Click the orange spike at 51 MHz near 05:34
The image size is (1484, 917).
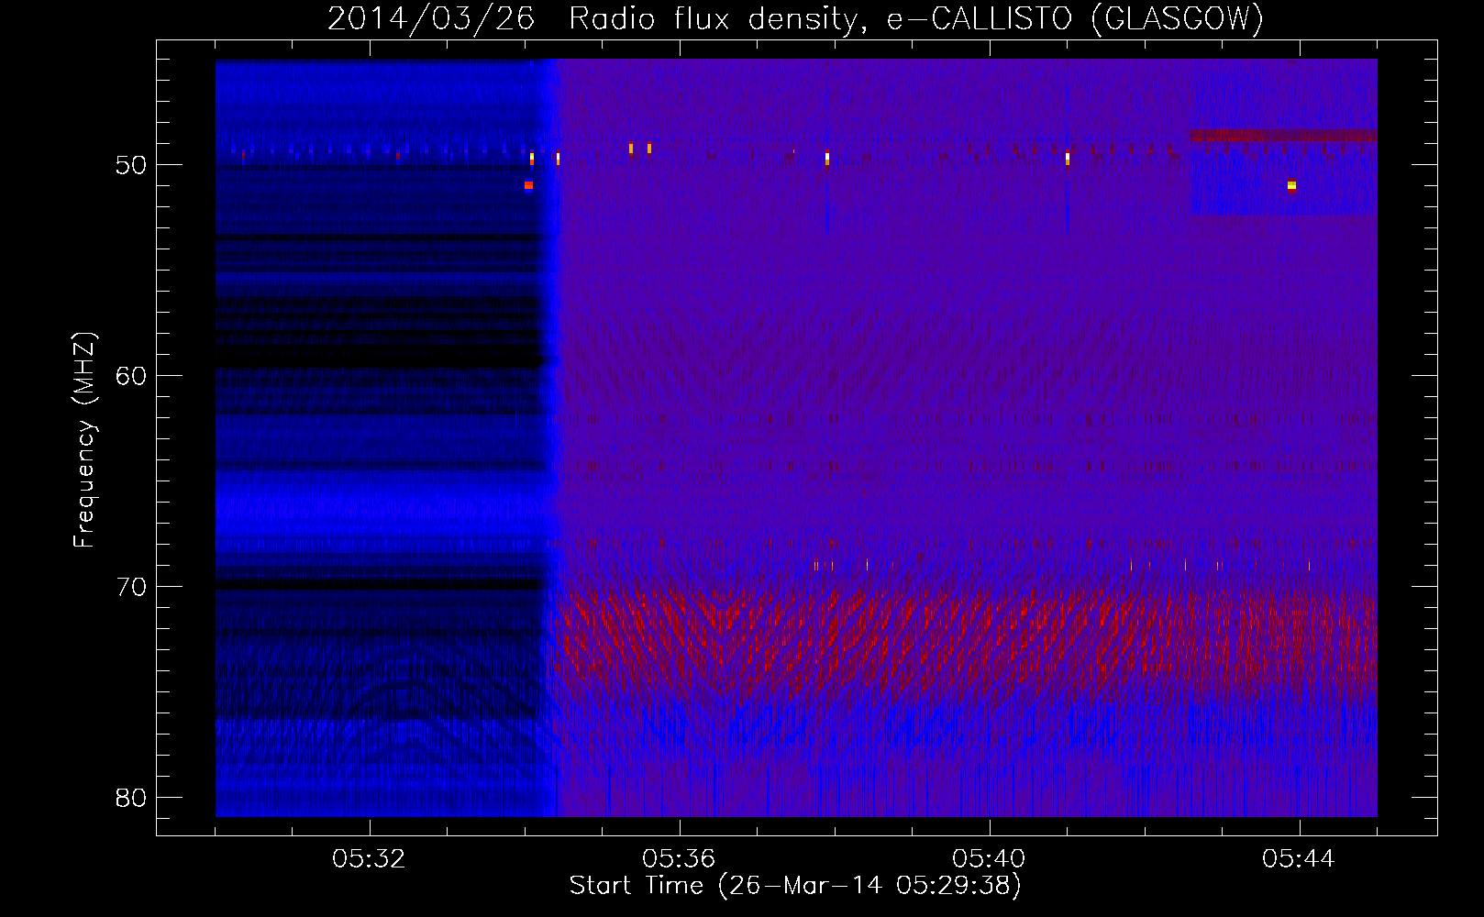point(528,185)
